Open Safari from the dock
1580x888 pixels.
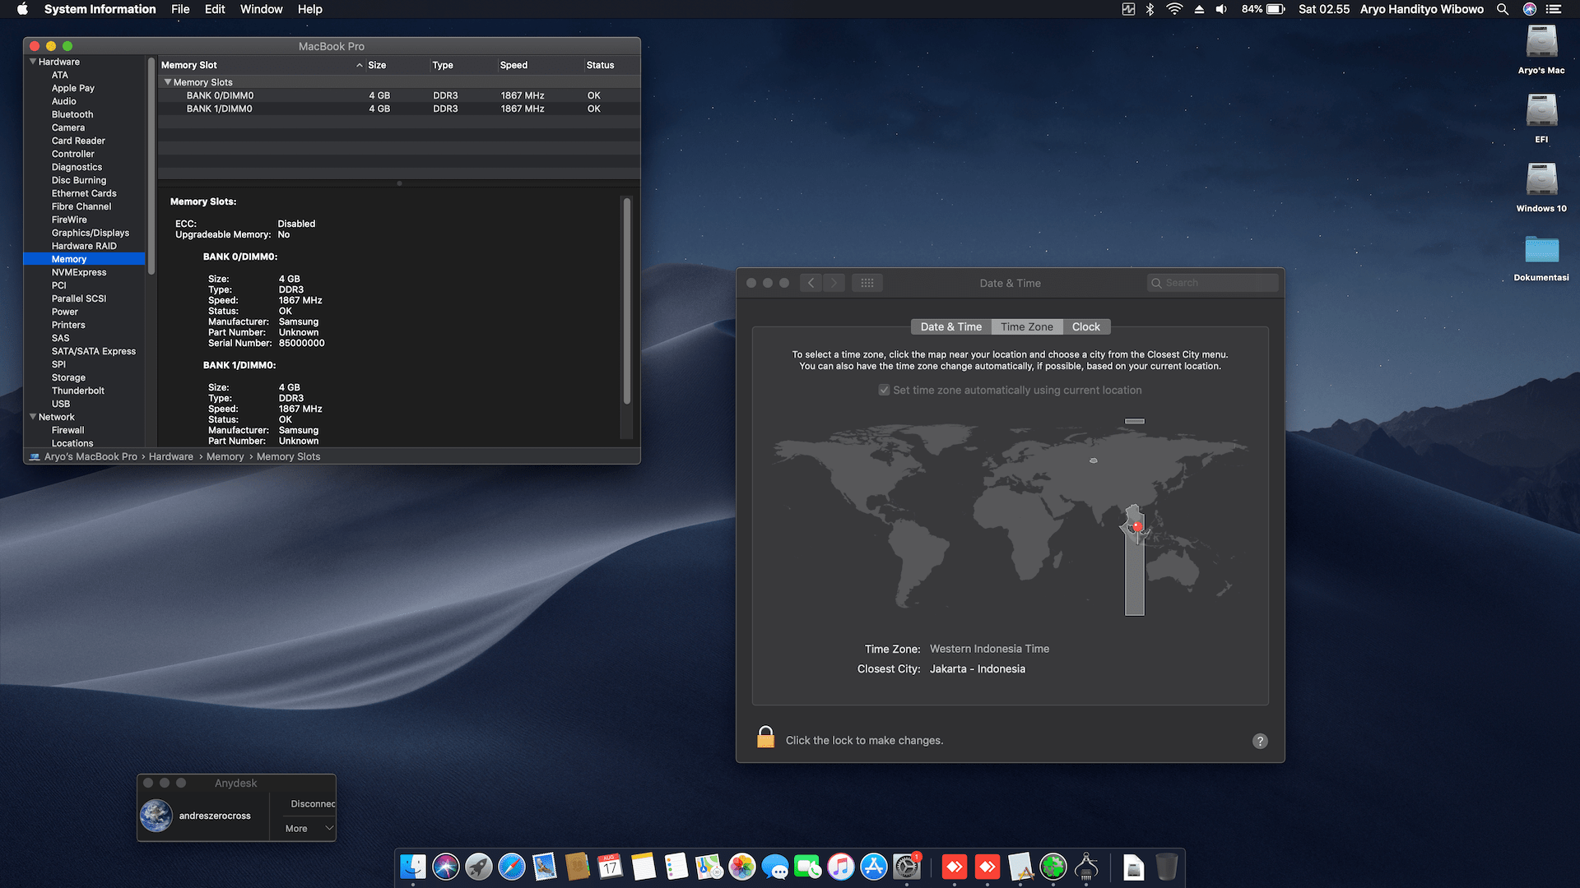tap(511, 867)
